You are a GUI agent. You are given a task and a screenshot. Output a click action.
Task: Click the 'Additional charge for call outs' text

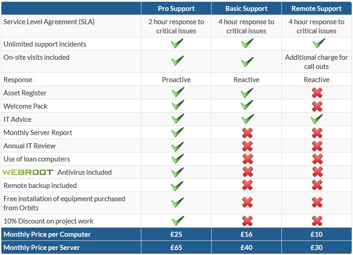click(317, 62)
